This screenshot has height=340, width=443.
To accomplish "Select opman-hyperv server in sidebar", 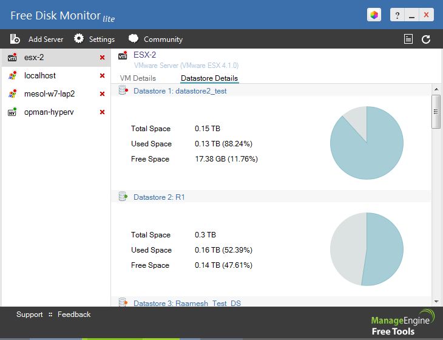I will (56, 112).
